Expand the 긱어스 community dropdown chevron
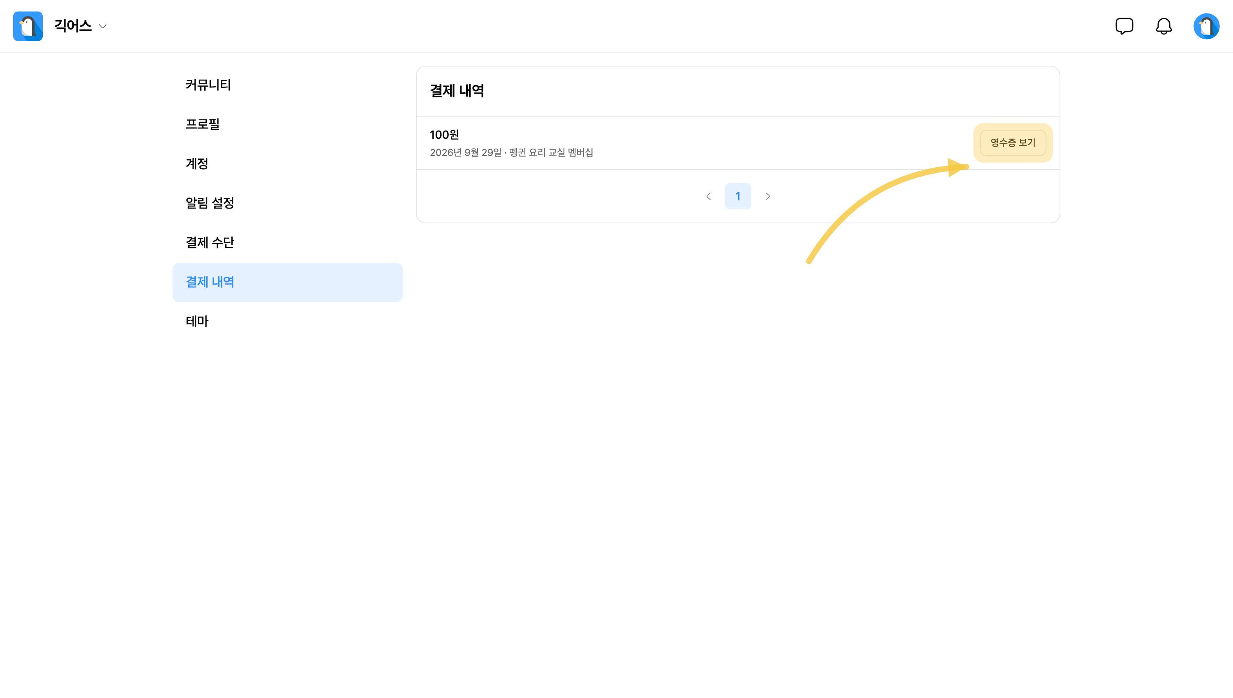 [103, 26]
